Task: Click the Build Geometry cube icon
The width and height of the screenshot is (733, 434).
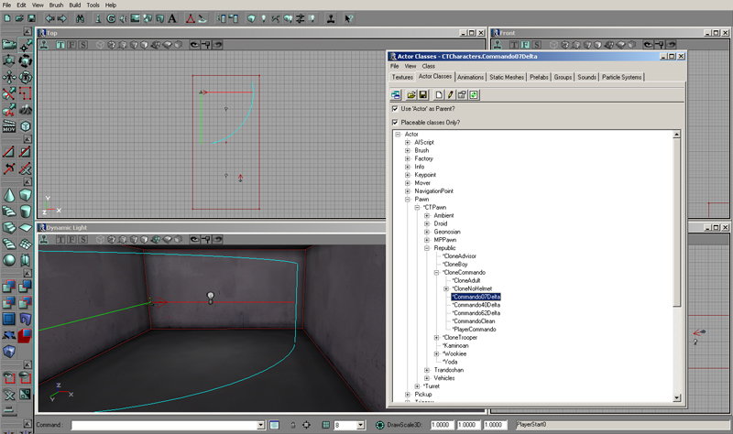Action: (251, 18)
